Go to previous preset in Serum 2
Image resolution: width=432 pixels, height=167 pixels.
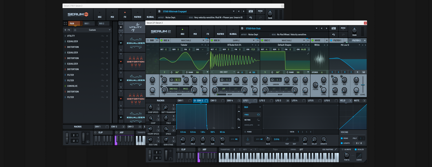pyautogui.click(x=322, y=28)
